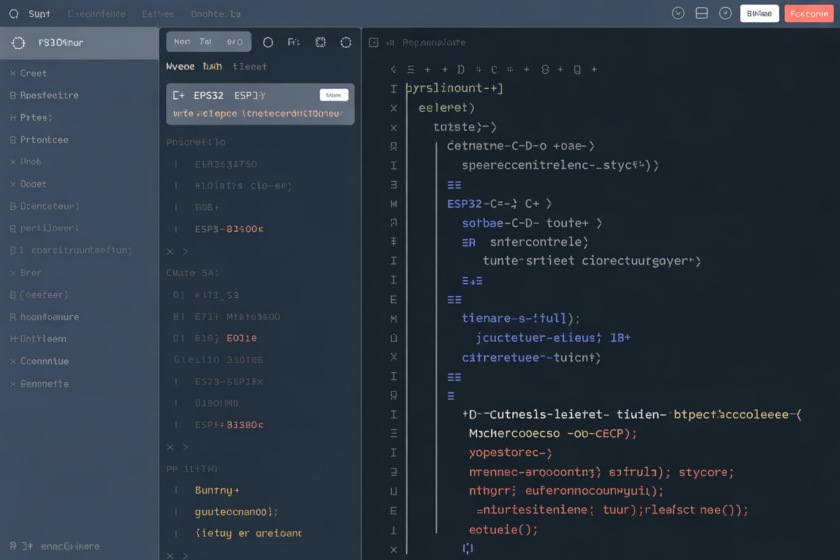Click the back chevron icon above the code editor
Image resolution: width=840 pixels, height=560 pixels.
tap(394, 69)
